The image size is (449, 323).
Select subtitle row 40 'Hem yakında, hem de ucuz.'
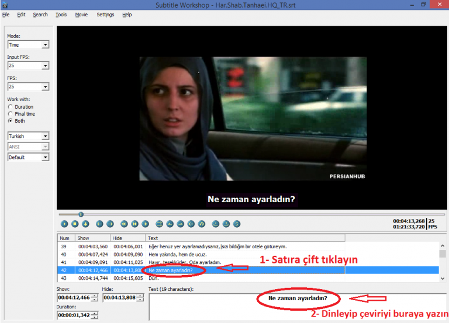pyautogui.click(x=248, y=254)
